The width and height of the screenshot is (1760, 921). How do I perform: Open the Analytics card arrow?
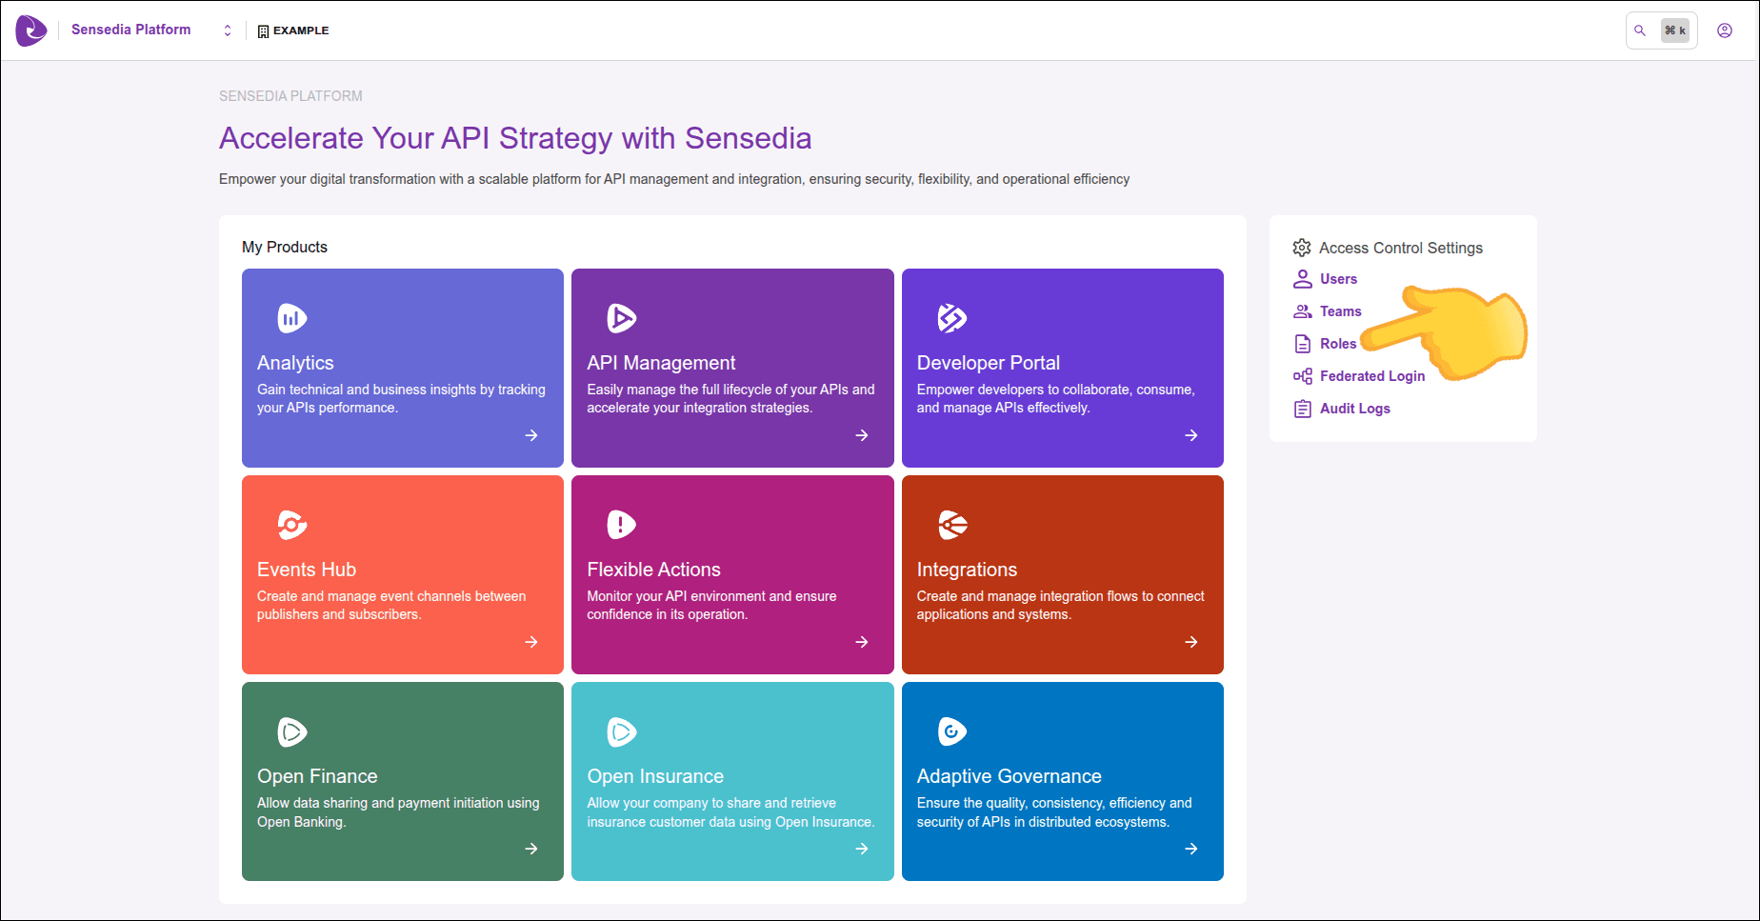(531, 435)
